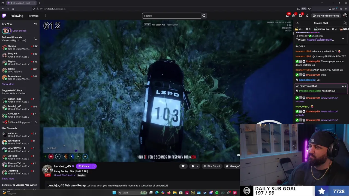Click the Twitch search input field

[x=171, y=16]
